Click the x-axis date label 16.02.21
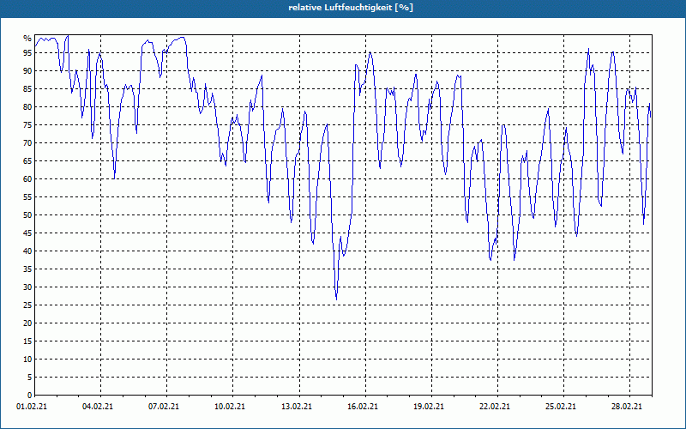The image size is (686, 429). pos(362,407)
